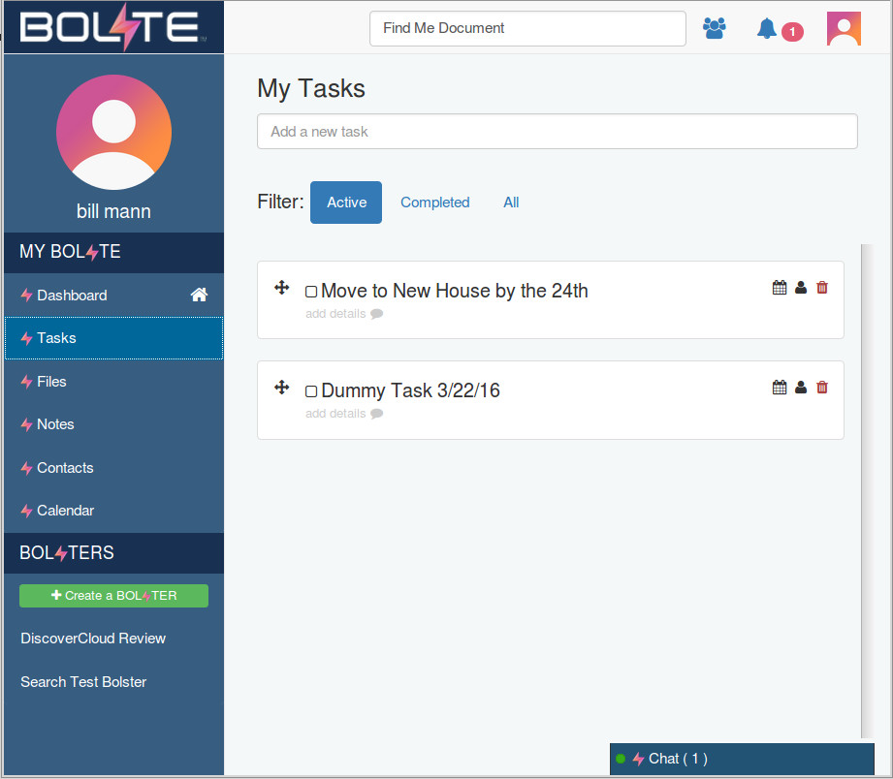The height and width of the screenshot is (779, 893).
Task: Click the Add a new task field
Action: click(x=557, y=131)
